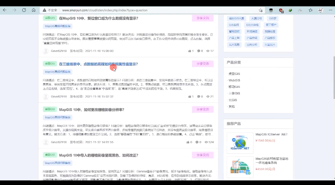Image resolution: width=335 pixels, height=185 pixels.
Task: Click the grey cloud extension icon
Action: [x=300, y=10]
